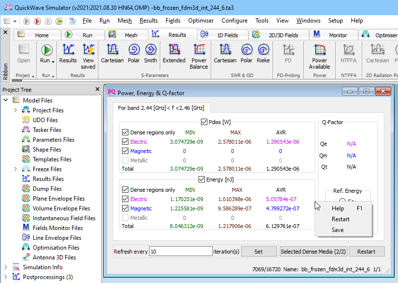Click the Refresh every iterations input field
The image size is (398, 283).
pos(180,251)
